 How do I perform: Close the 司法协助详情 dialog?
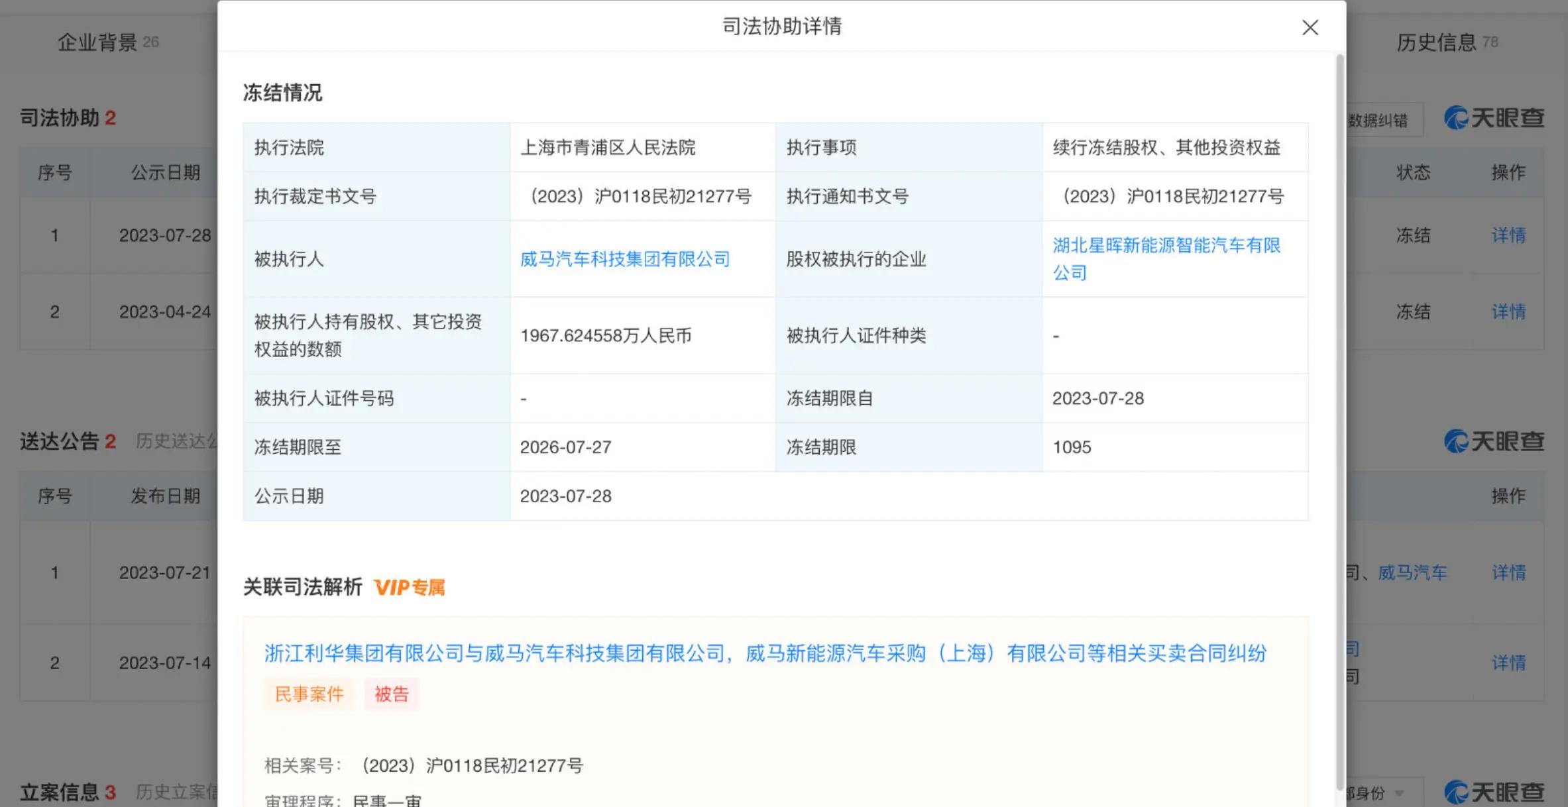click(x=1310, y=27)
